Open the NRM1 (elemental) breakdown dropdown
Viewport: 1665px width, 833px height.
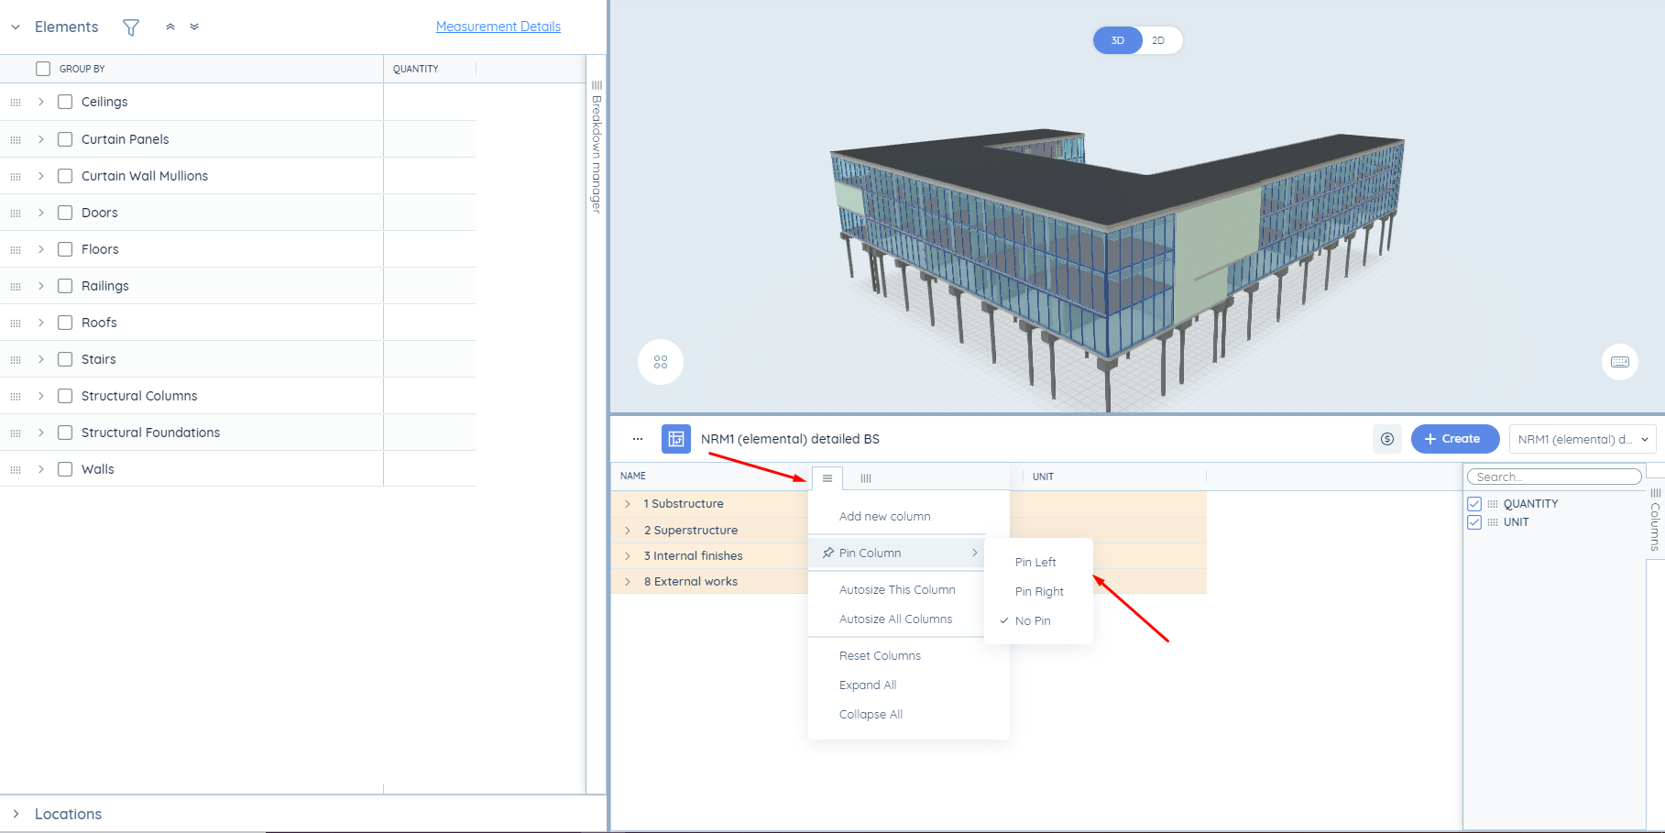coord(1583,439)
